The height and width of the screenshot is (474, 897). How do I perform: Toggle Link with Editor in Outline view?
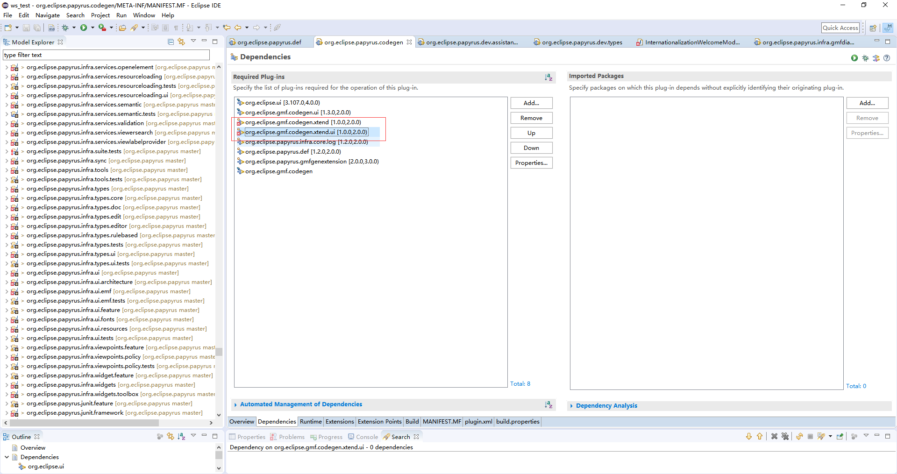[x=171, y=436]
